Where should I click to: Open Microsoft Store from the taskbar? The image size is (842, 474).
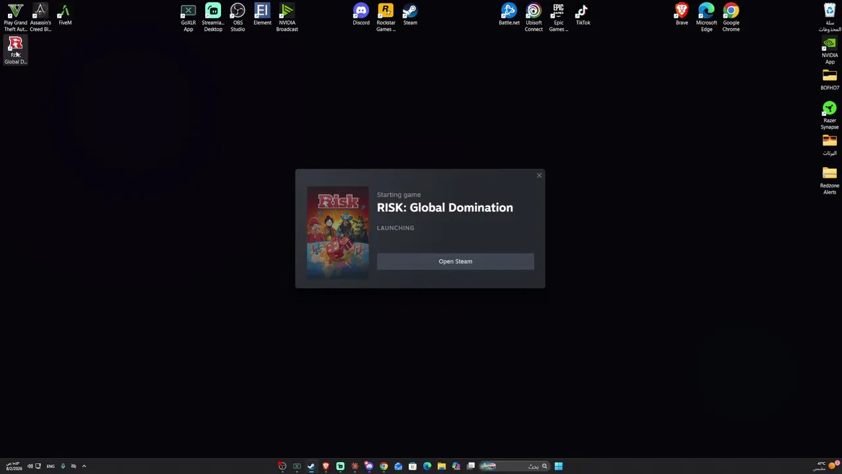click(x=412, y=466)
